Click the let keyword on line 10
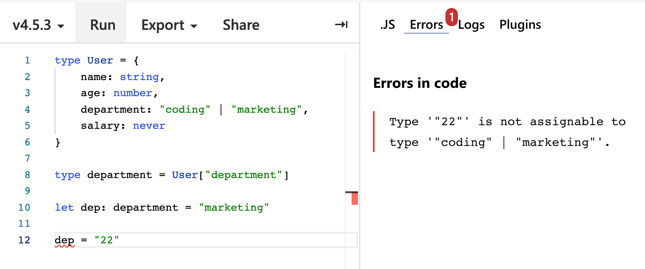645x269 pixels. click(x=64, y=207)
